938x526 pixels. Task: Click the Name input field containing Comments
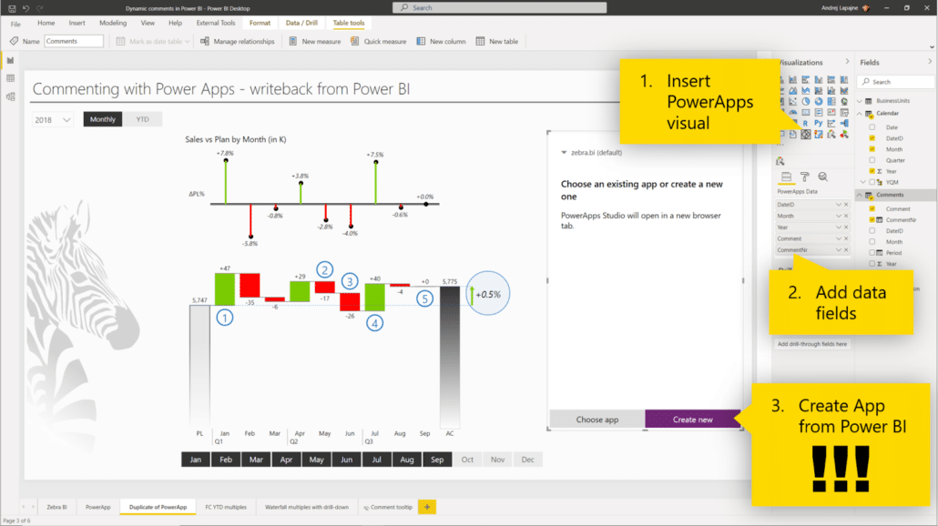click(x=74, y=41)
